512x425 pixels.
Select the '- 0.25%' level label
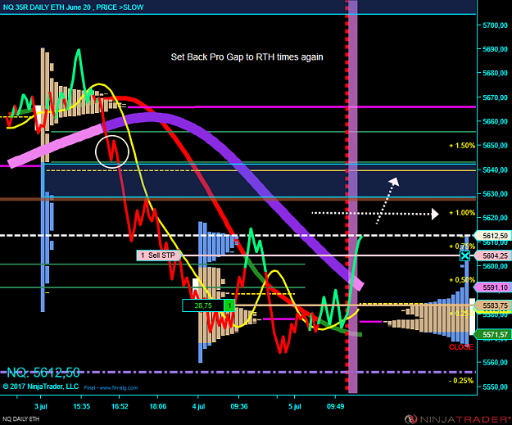(461, 381)
